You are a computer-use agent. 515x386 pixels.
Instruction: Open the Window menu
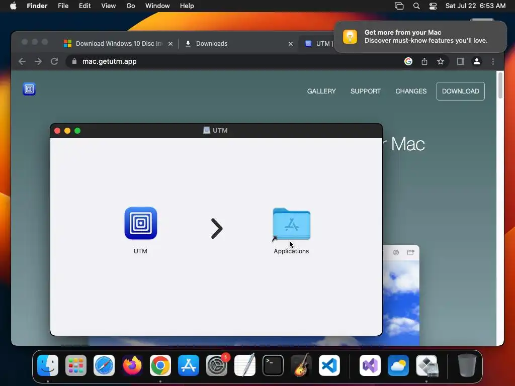click(157, 6)
